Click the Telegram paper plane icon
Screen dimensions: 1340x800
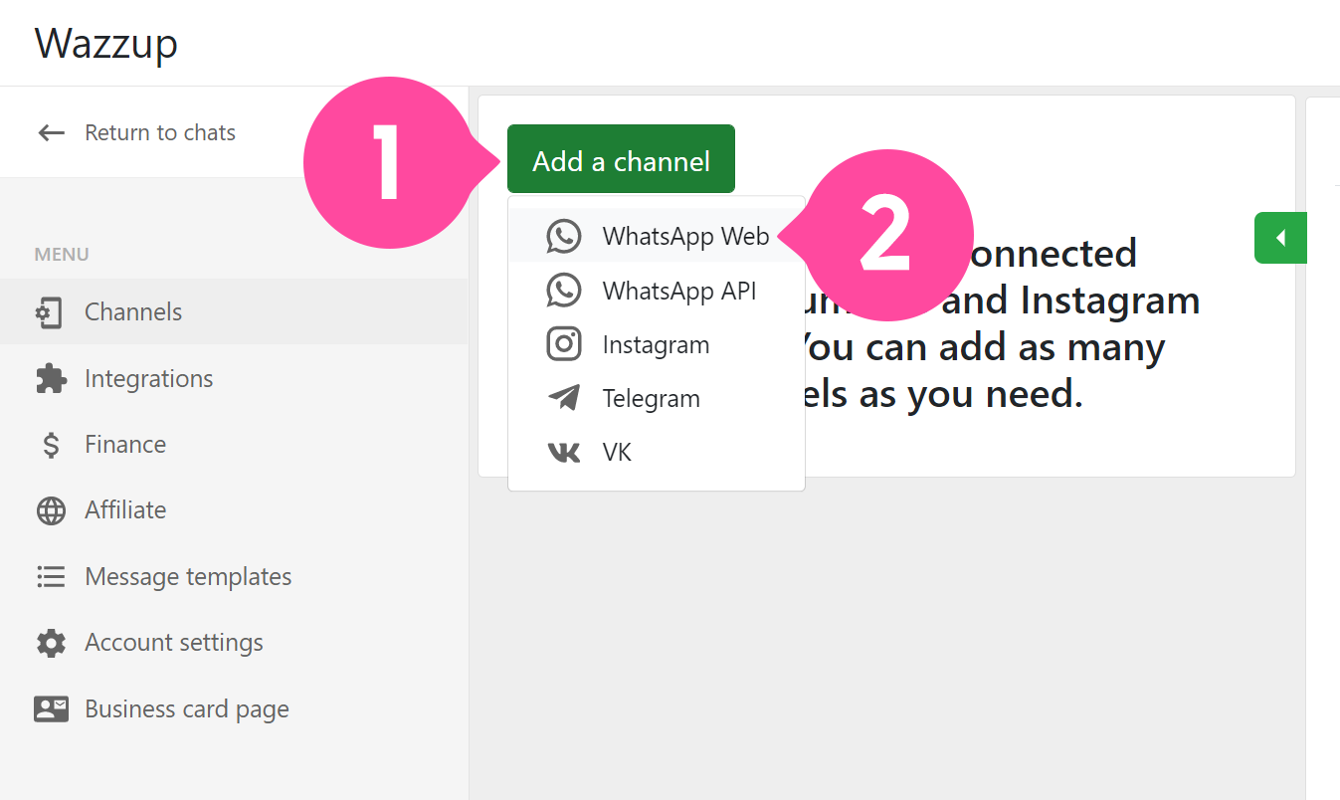point(564,398)
